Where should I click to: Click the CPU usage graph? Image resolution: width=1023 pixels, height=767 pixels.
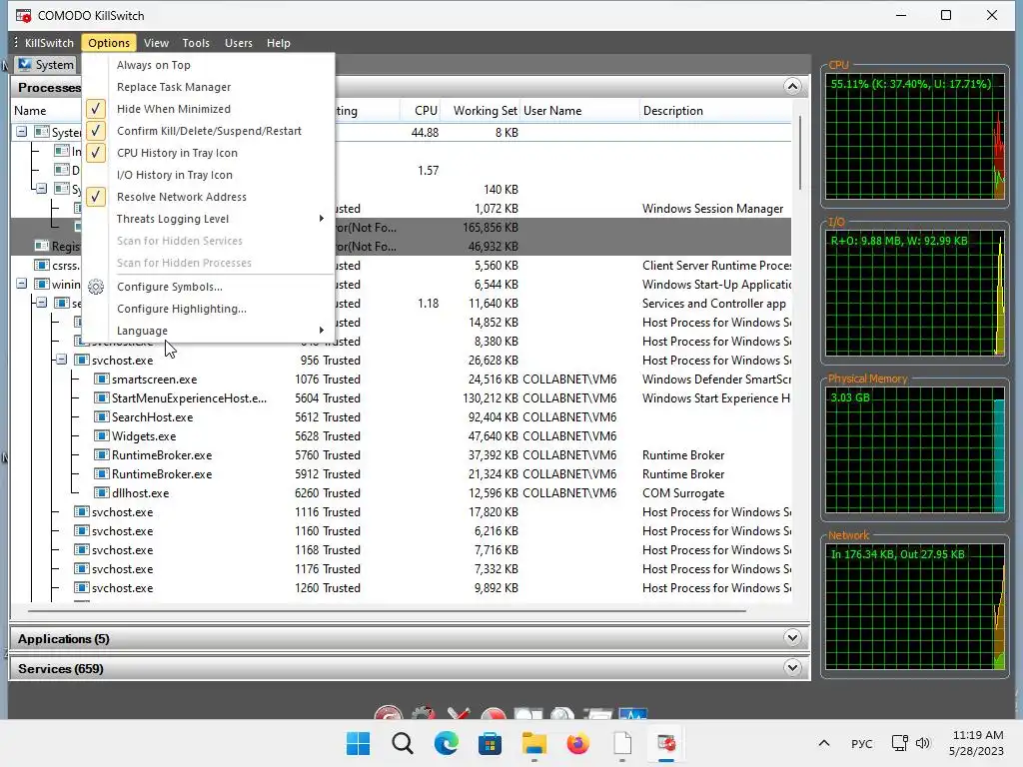(x=915, y=138)
